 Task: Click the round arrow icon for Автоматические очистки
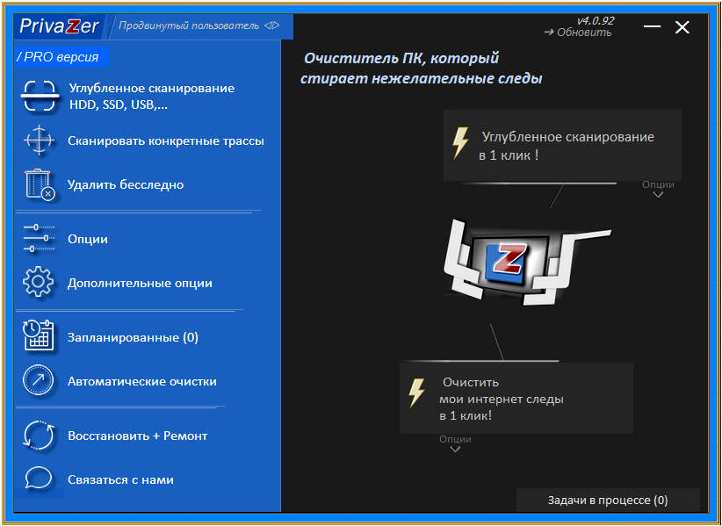(x=39, y=380)
